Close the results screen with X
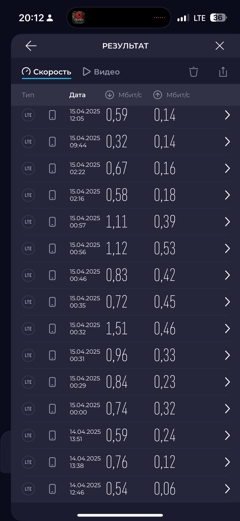This screenshot has height=521, width=240. [x=219, y=46]
